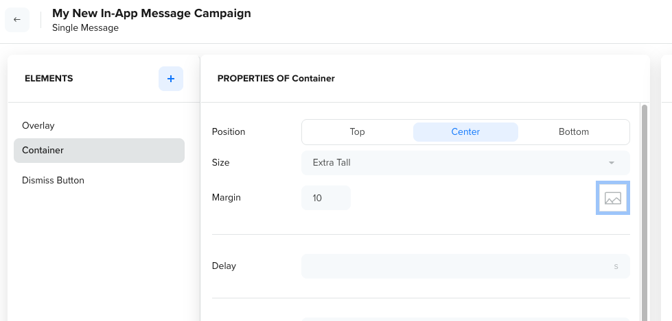Click the Delay field label

(224, 266)
